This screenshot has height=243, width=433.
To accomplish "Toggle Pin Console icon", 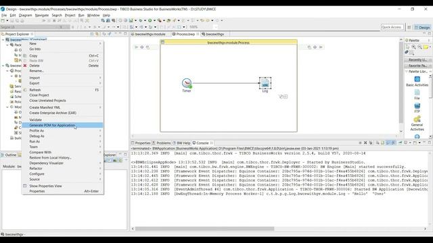I will 400,142.
